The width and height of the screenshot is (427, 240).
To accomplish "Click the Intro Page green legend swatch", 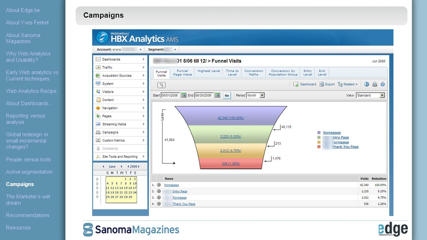I will 319,137.
